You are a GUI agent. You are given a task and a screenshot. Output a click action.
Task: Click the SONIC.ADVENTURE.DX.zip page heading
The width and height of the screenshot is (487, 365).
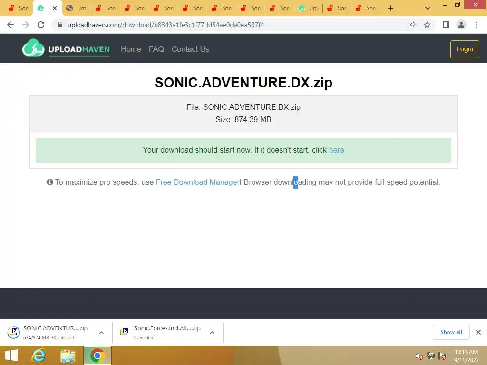point(243,83)
